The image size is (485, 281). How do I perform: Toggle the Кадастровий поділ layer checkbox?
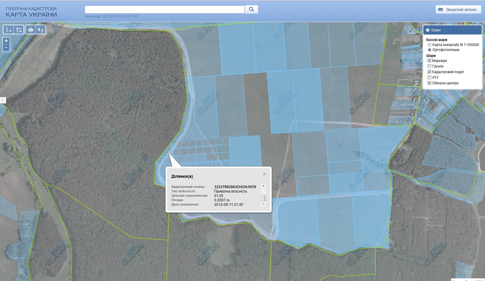(x=430, y=72)
